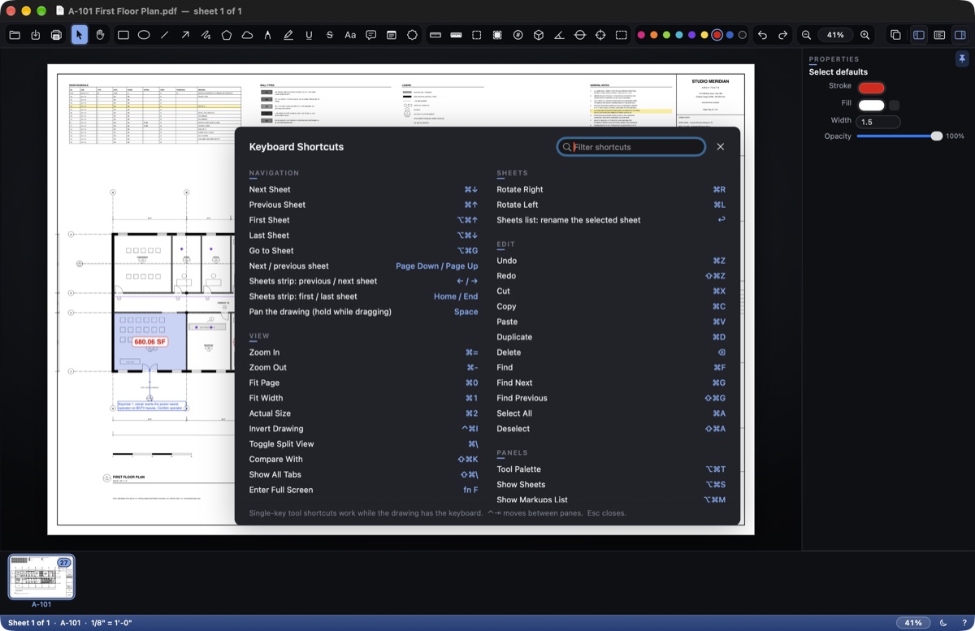Close the Keyboard Shortcuts dialog

(720, 147)
